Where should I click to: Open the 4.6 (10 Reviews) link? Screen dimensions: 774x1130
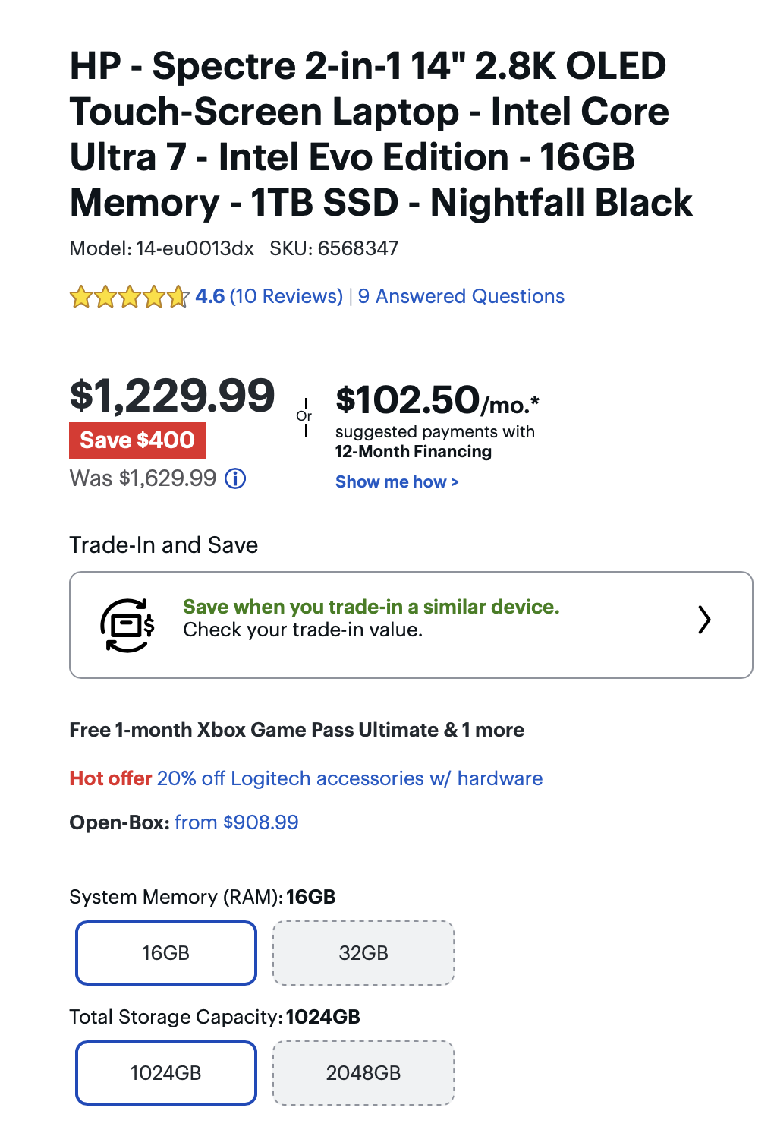tap(269, 296)
